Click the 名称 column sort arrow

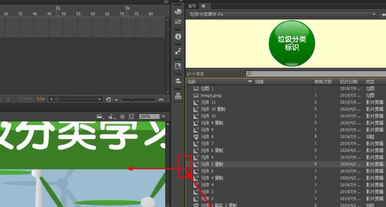click(250, 82)
